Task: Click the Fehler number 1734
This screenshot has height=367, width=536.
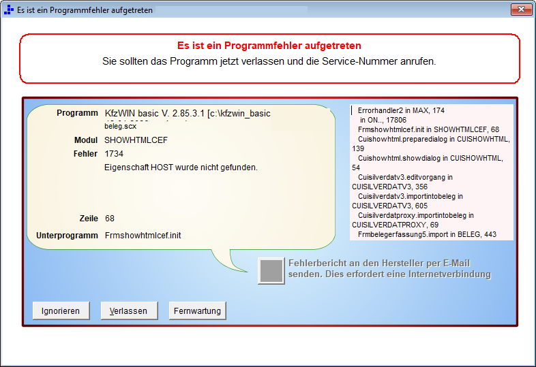Action: 114,154
